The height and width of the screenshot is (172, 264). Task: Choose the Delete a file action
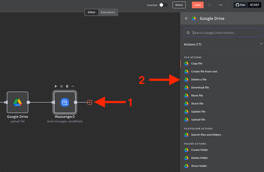(x=199, y=80)
